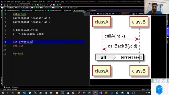Open the Terminal tool window
169x95 pixels.
coord(7,87)
